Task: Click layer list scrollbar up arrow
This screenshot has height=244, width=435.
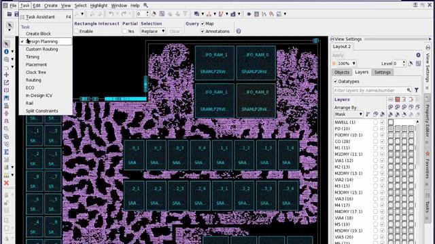Action: tap(417, 122)
